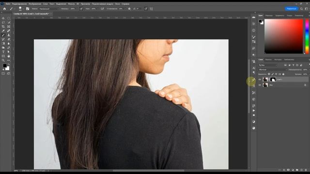Open layer filter type dropdown
310x174 pixels.
point(268,65)
